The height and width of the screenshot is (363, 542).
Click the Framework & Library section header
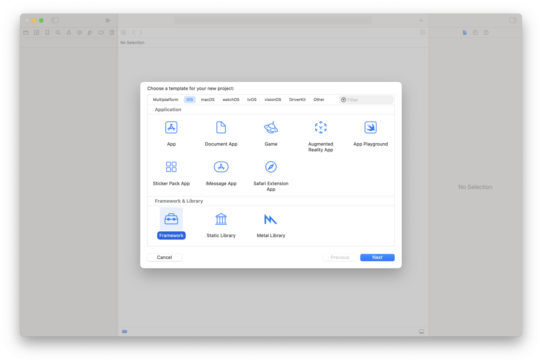[179, 201]
